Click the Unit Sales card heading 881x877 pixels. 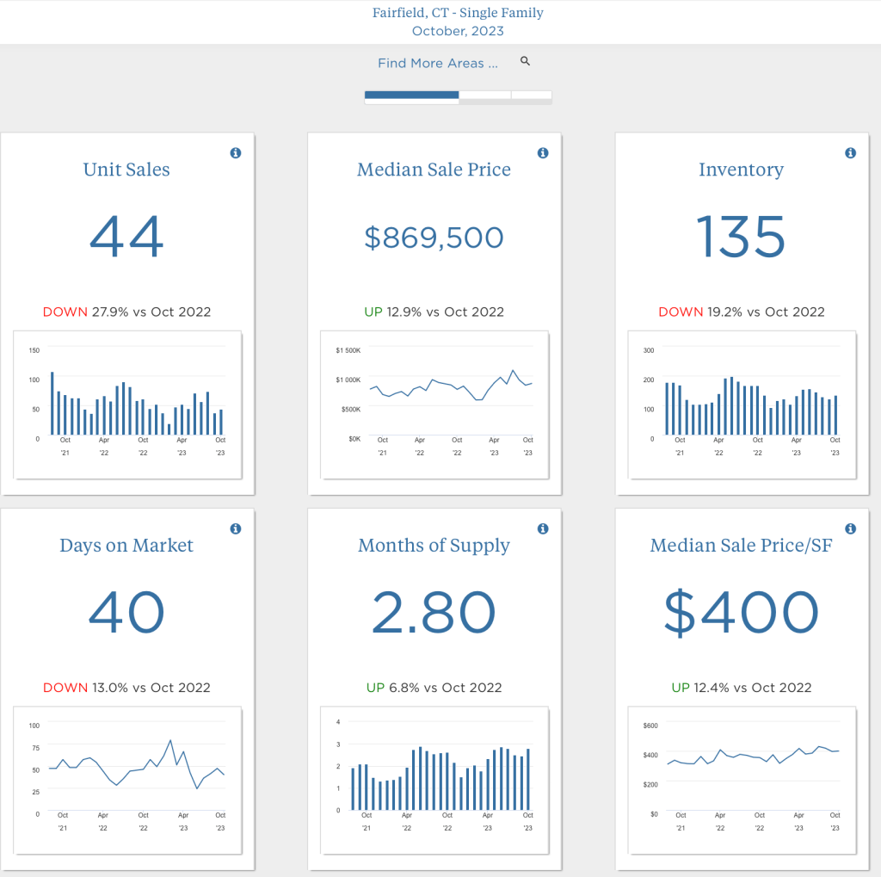[x=126, y=170]
